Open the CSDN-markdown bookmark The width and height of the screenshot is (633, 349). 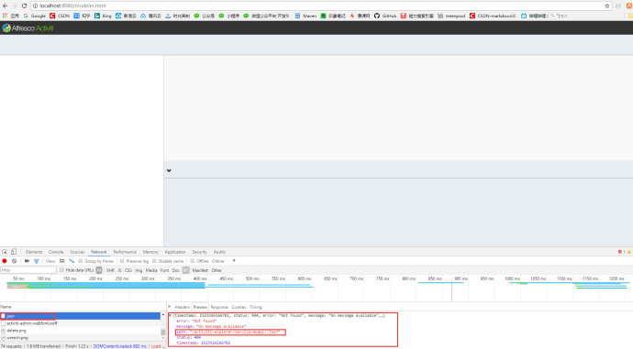point(493,16)
